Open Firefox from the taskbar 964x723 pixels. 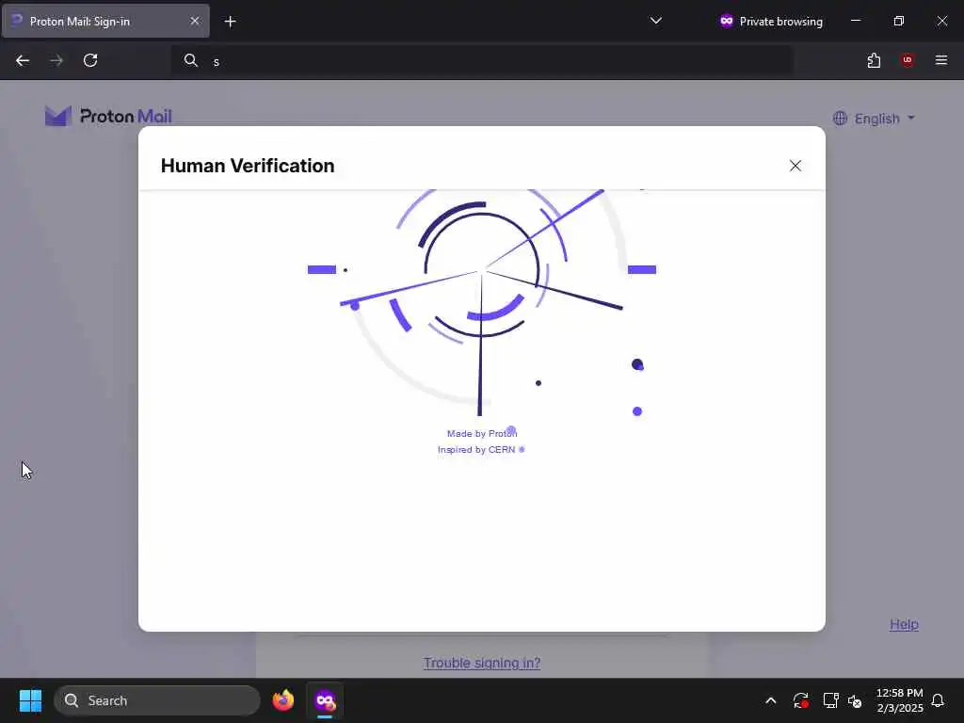point(282,700)
